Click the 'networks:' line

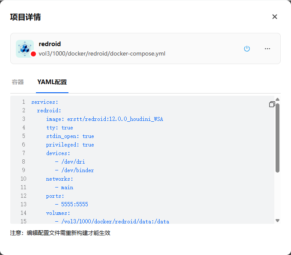59,179
